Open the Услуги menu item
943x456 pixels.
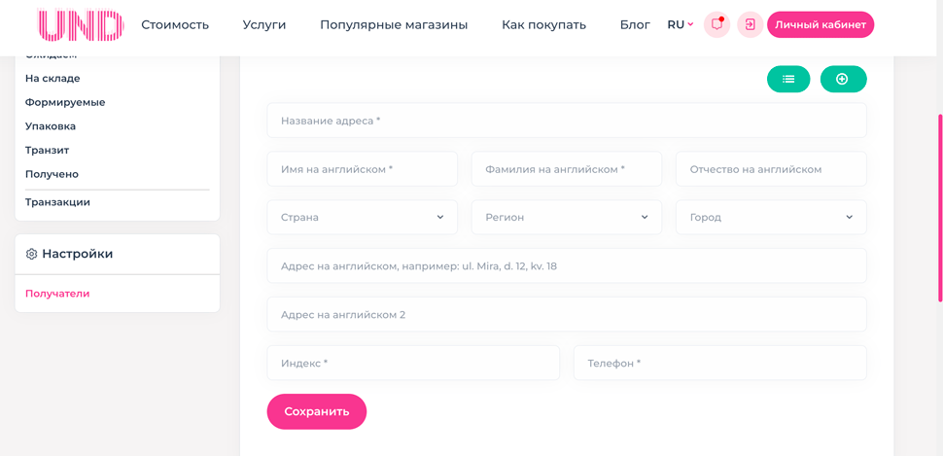click(x=264, y=24)
